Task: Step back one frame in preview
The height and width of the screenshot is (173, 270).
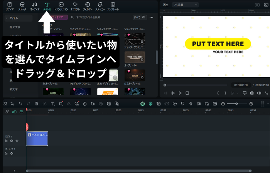Action: pos(165,93)
